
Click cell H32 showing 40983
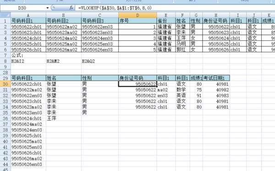(x=216, y=95)
